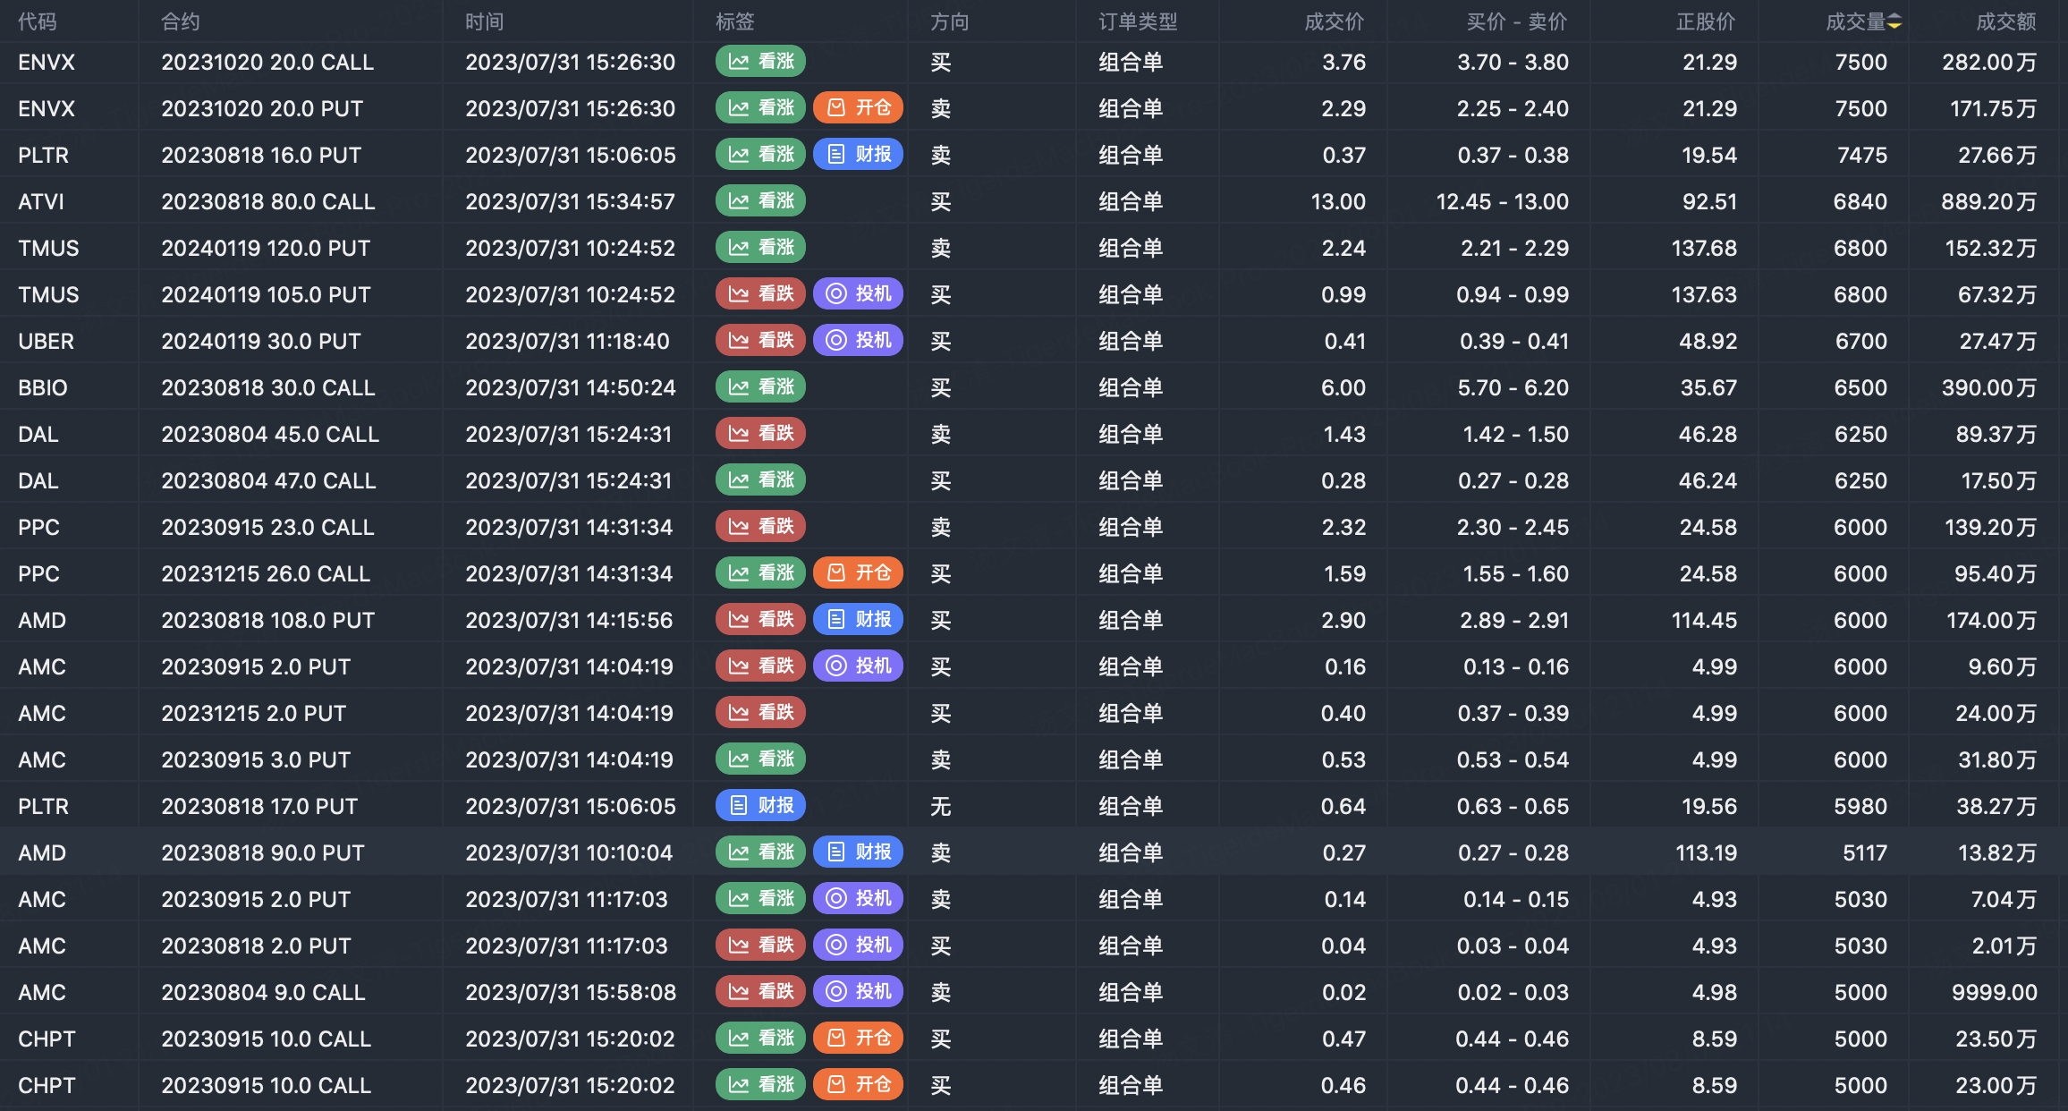This screenshot has width=2068, height=1111.
Task: Open the TMUS ticker in the 120.0 PUT row
Action: point(48,248)
